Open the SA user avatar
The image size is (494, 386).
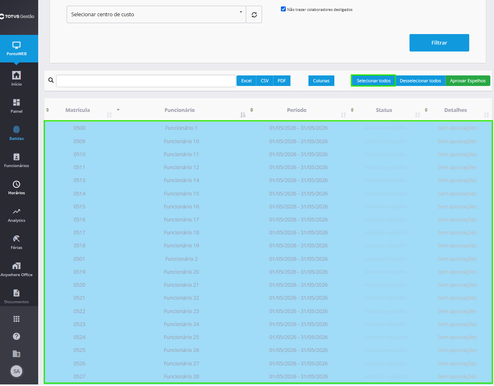[x=17, y=371]
